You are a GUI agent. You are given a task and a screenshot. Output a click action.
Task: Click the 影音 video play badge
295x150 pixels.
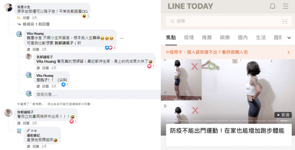point(283,115)
